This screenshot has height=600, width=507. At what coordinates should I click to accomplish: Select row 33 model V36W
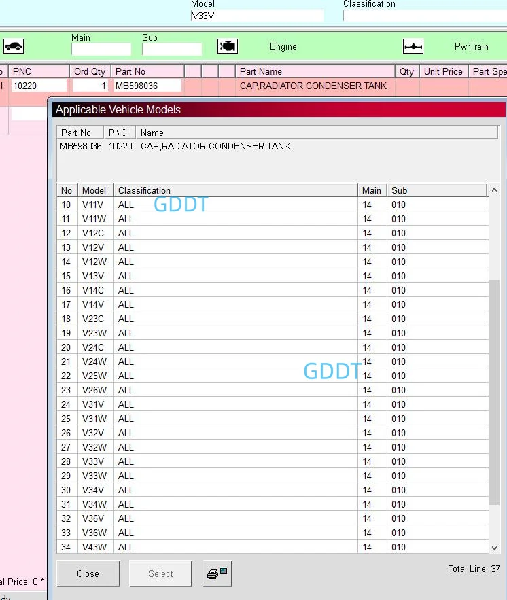(272, 533)
